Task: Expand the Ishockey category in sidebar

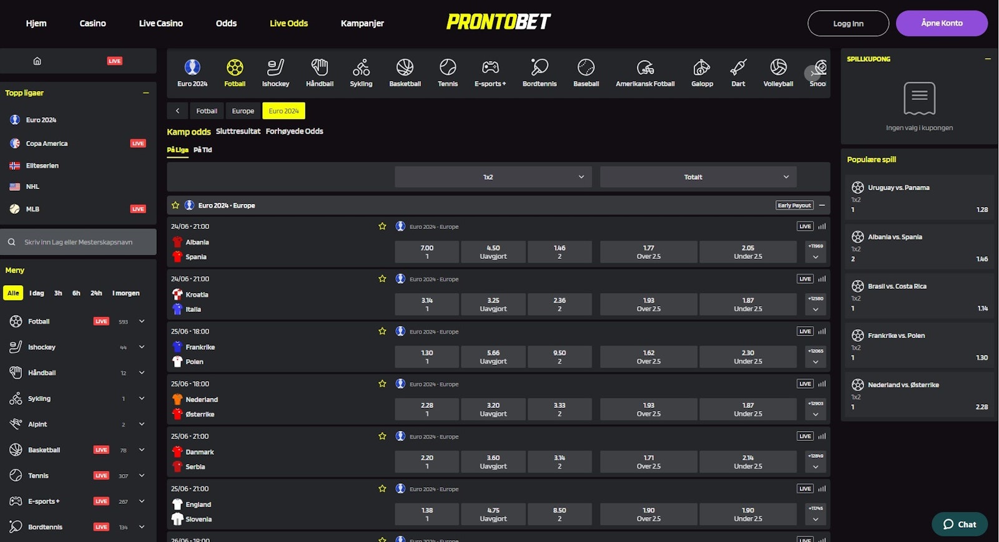Action: pyautogui.click(x=141, y=347)
